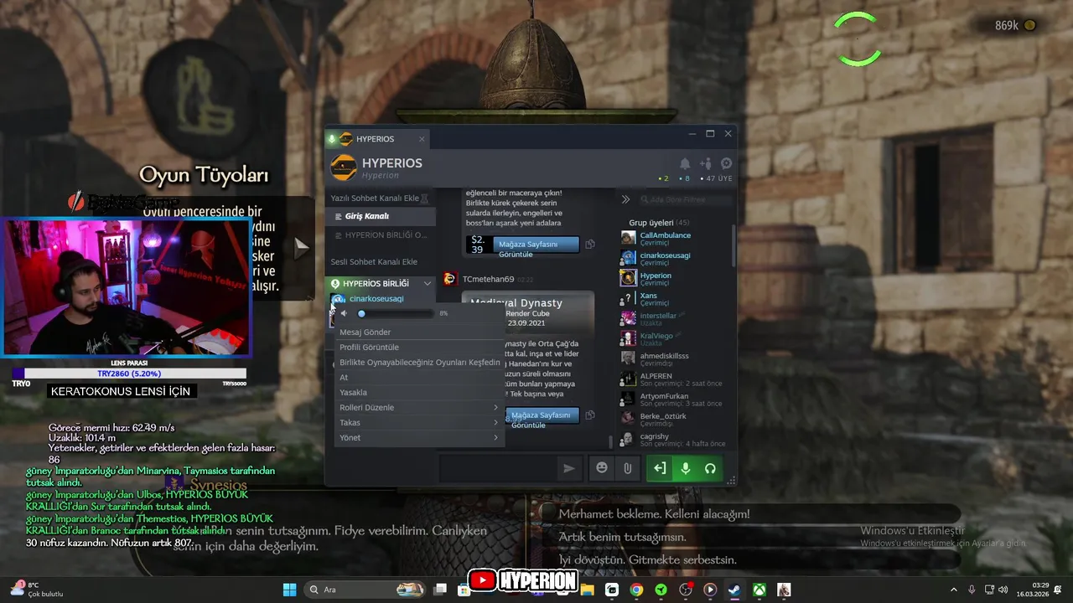
Task: Click Hyperion's avatar in member list
Action: [x=628, y=278]
